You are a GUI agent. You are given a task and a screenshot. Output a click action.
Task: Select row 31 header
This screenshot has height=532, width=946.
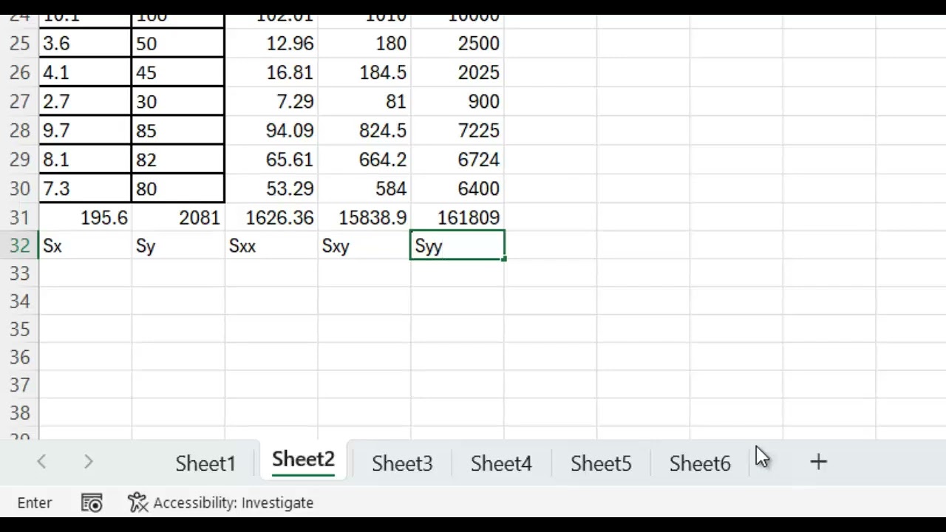pos(19,218)
